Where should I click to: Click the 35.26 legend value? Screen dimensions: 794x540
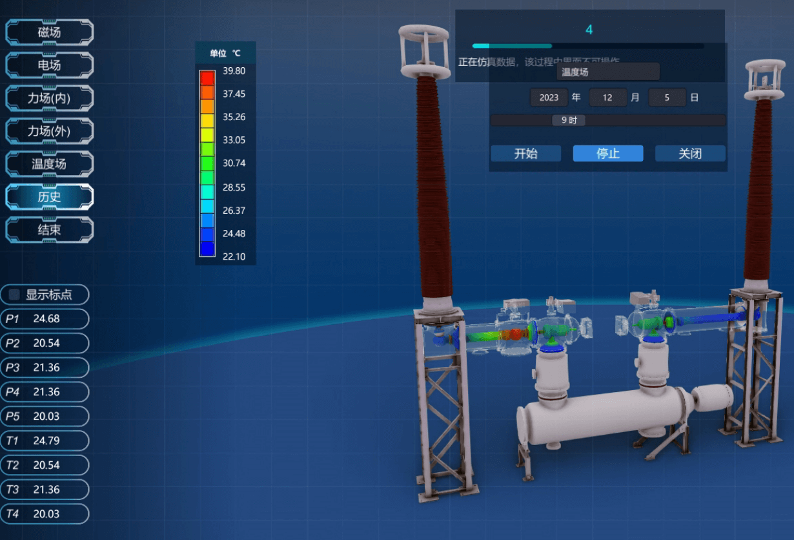(x=234, y=117)
